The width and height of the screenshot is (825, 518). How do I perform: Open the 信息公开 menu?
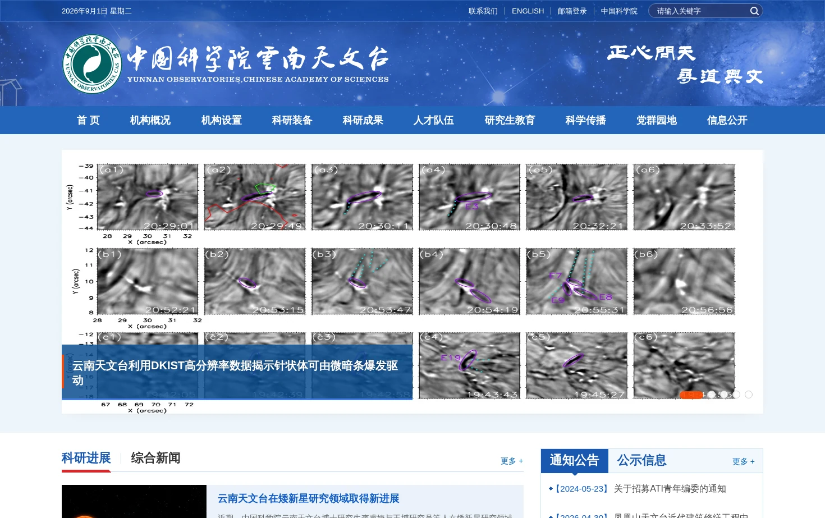coord(727,120)
